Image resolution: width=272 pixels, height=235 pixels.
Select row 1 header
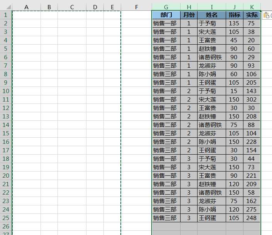click(x=6, y=15)
